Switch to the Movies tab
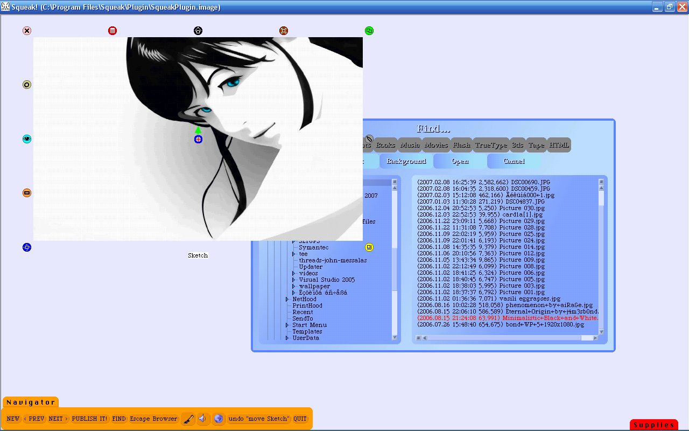The width and height of the screenshot is (689, 431). [436, 145]
